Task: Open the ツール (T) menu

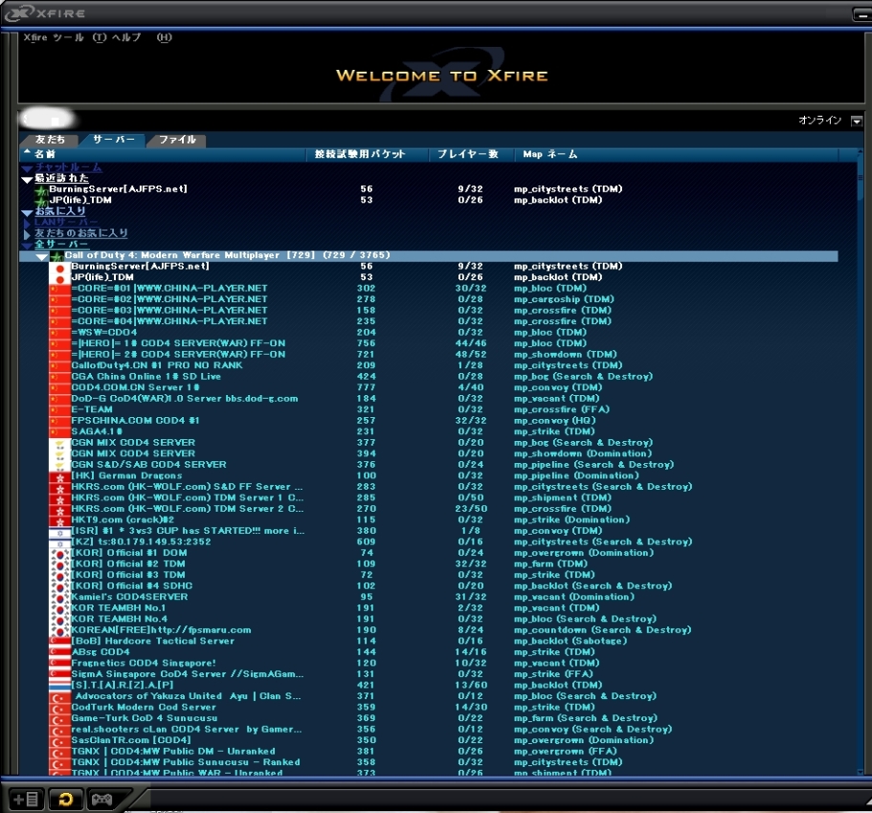Action: (x=79, y=37)
